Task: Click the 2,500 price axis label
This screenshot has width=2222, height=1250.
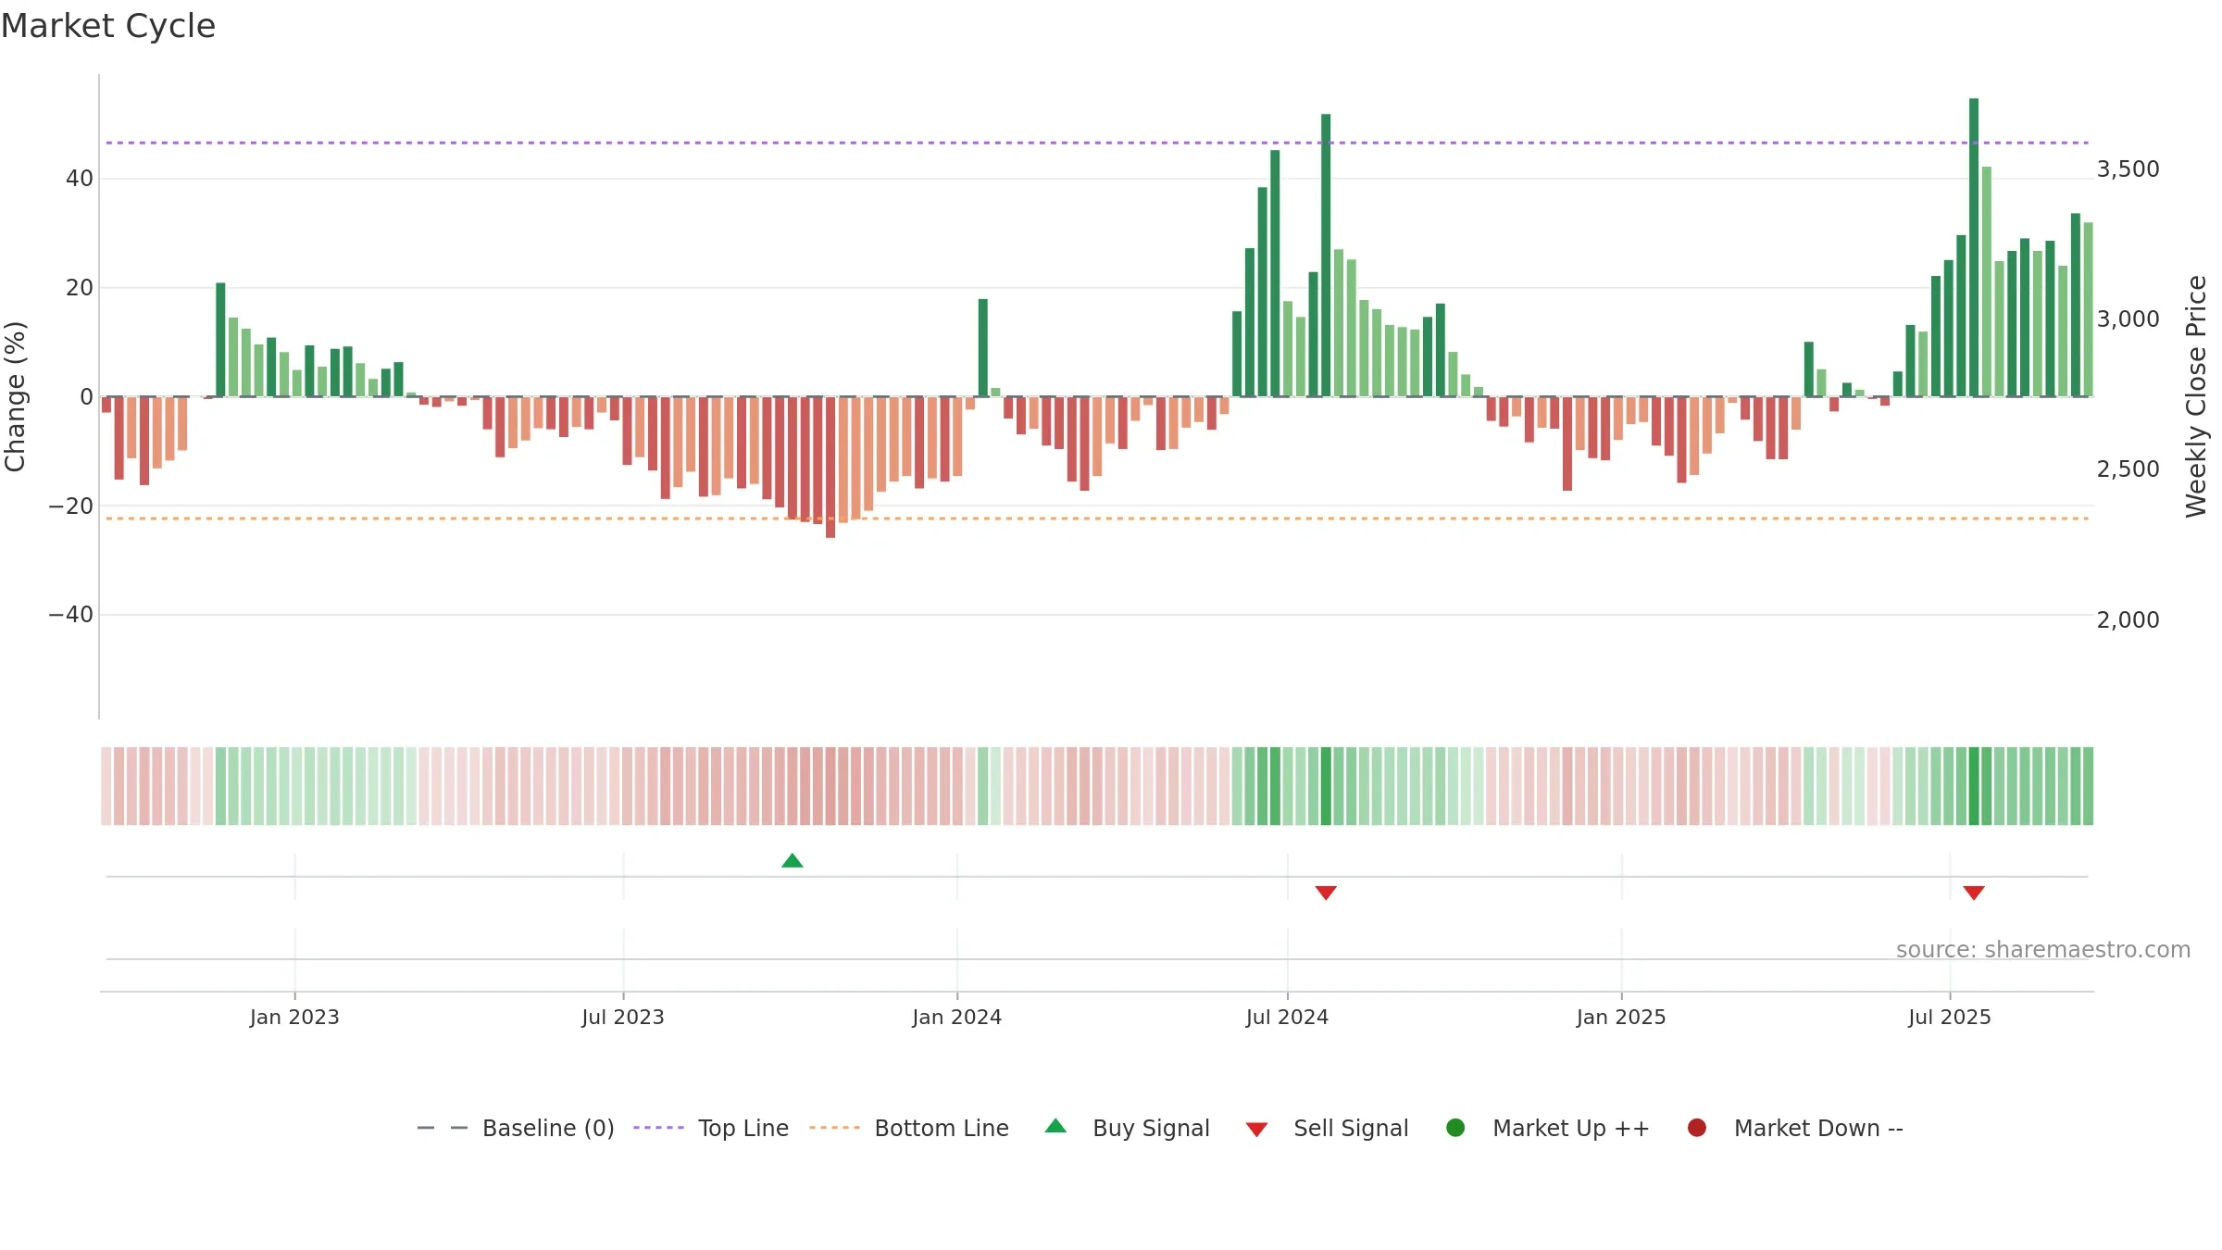Action: pyautogui.click(x=2128, y=469)
